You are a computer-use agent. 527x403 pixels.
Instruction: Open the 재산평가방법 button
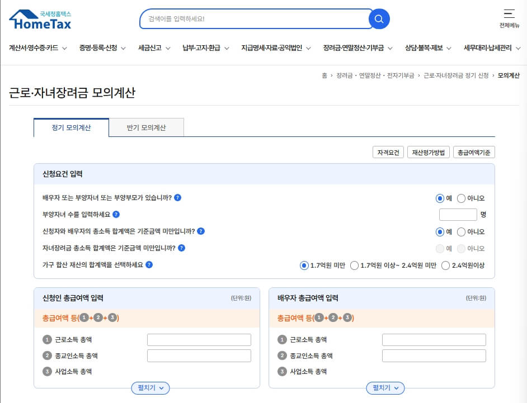(428, 151)
